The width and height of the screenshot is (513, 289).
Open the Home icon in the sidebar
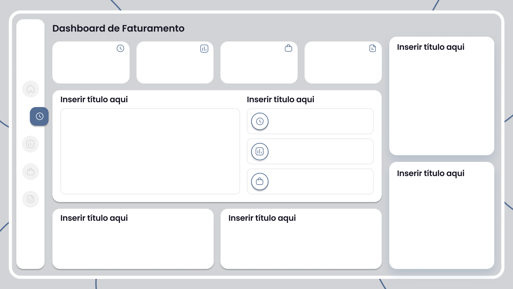(30, 89)
